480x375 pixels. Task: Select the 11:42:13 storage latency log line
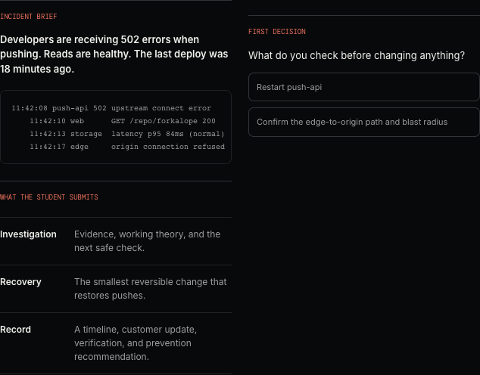coord(127,134)
